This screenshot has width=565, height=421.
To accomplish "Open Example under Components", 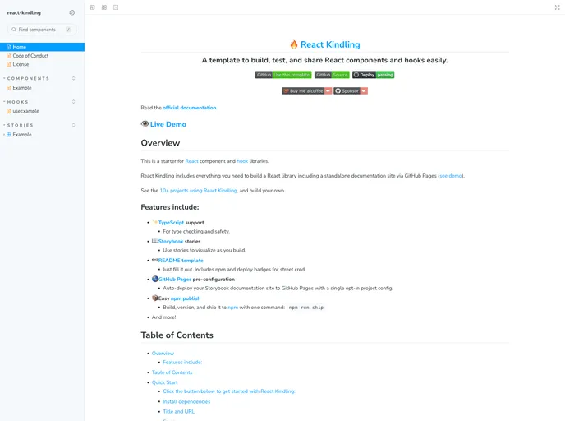I will click(x=22, y=88).
